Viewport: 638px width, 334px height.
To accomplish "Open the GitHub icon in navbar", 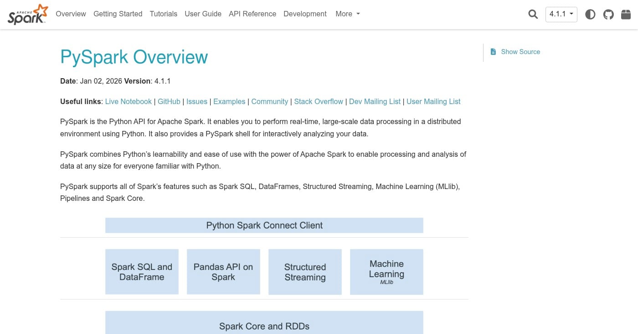I will coord(608,15).
